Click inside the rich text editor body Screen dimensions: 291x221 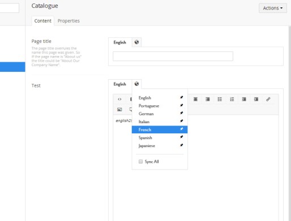pos(195,168)
